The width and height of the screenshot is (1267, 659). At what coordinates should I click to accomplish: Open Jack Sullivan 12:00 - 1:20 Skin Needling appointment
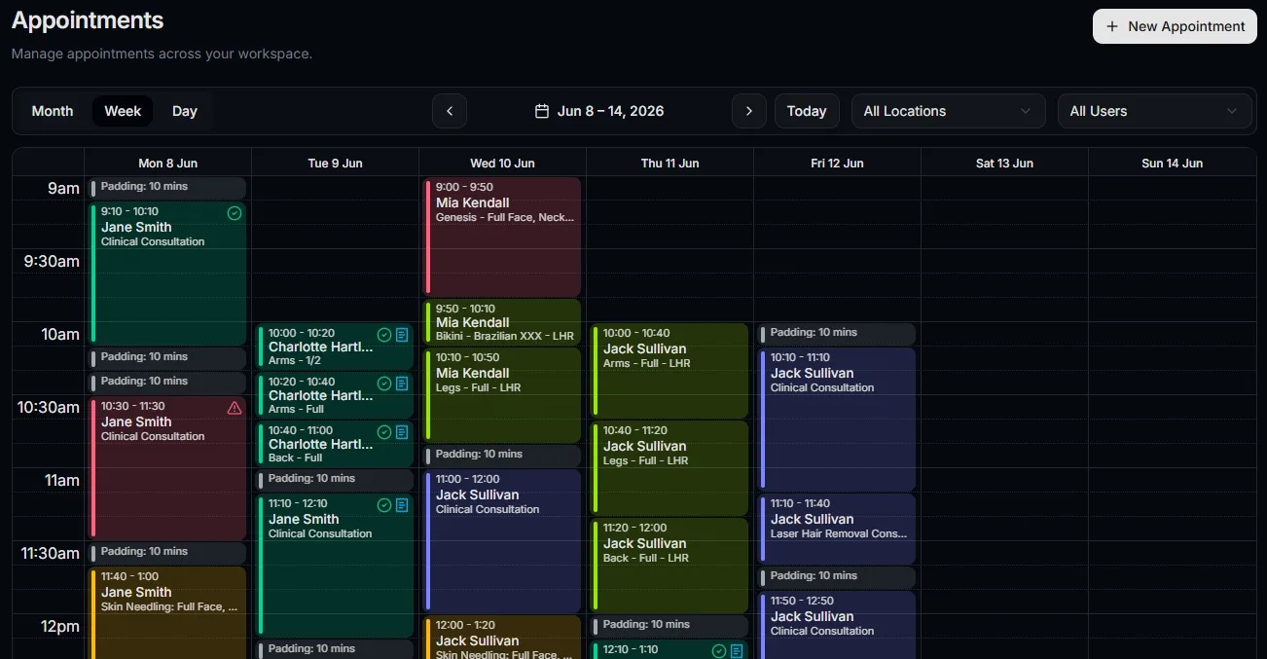[x=502, y=638]
